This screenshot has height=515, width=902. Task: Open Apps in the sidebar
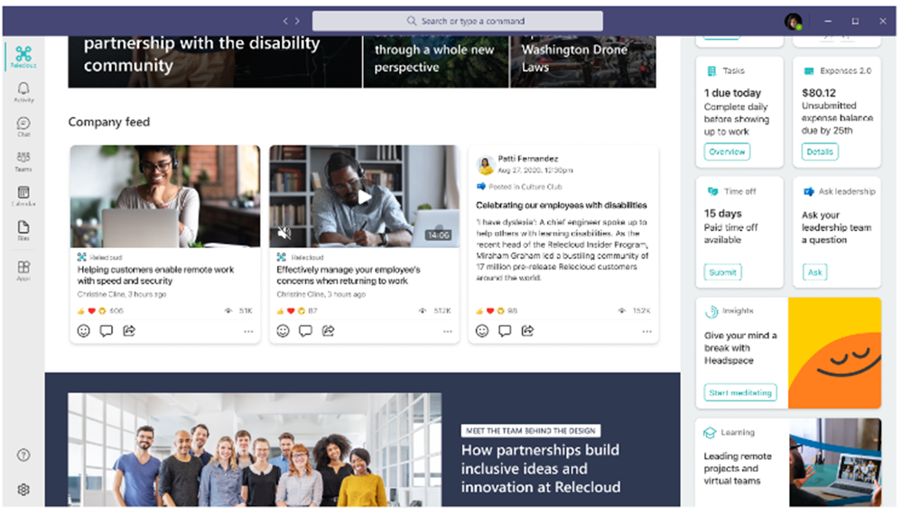coord(23,270)
